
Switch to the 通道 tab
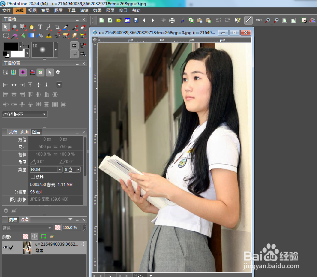(x=24, y=219)
